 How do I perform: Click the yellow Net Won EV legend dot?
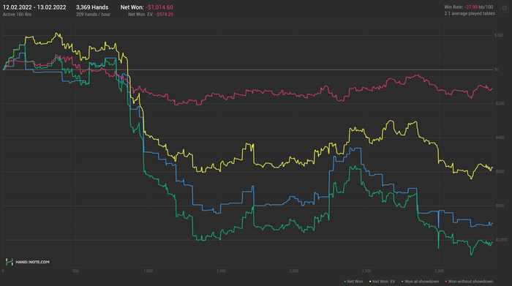[x=370, y=282]
